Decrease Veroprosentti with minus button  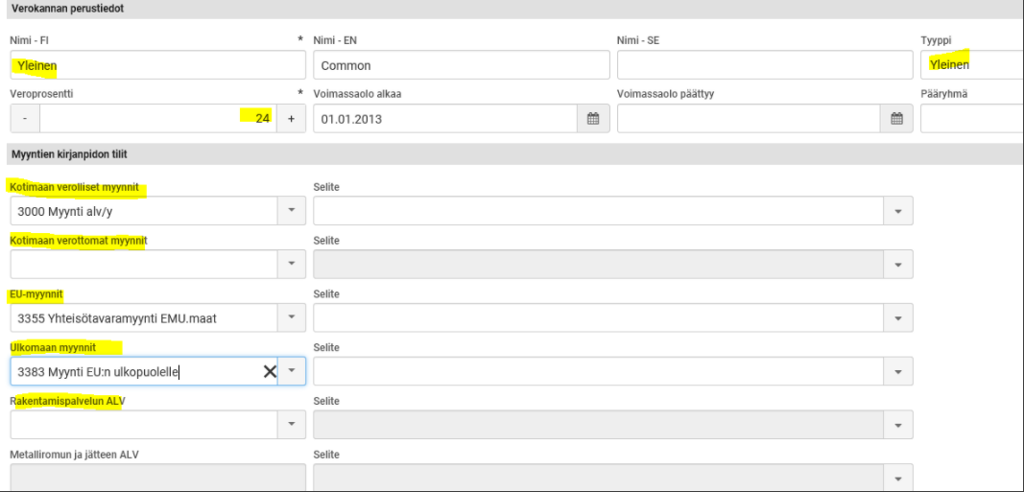click(25, 119)
